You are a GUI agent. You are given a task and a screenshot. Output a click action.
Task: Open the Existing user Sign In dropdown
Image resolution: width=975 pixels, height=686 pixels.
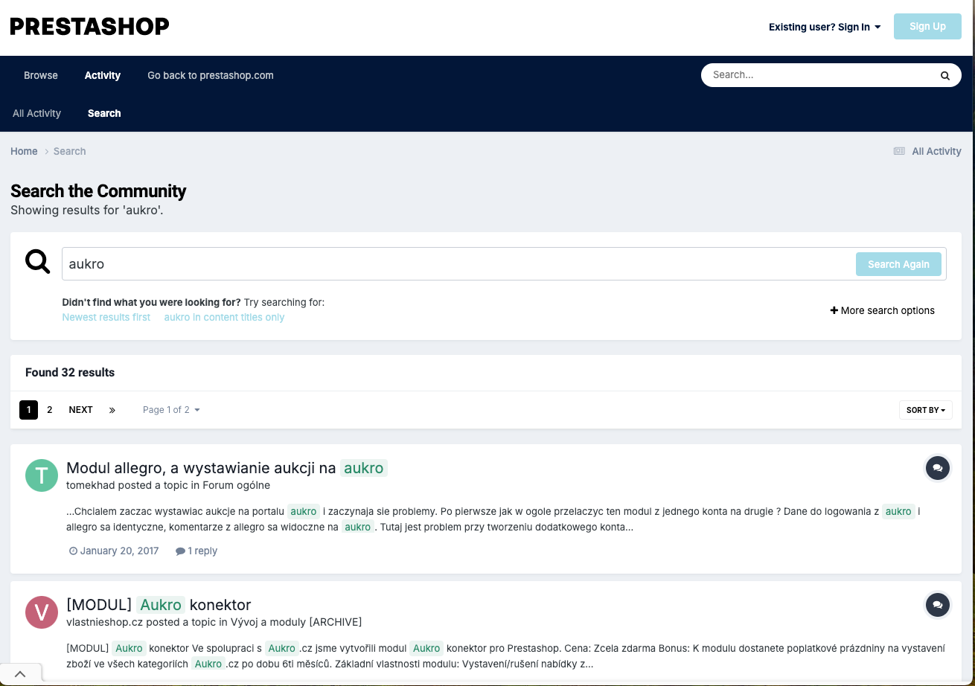(x=825, y=27)
